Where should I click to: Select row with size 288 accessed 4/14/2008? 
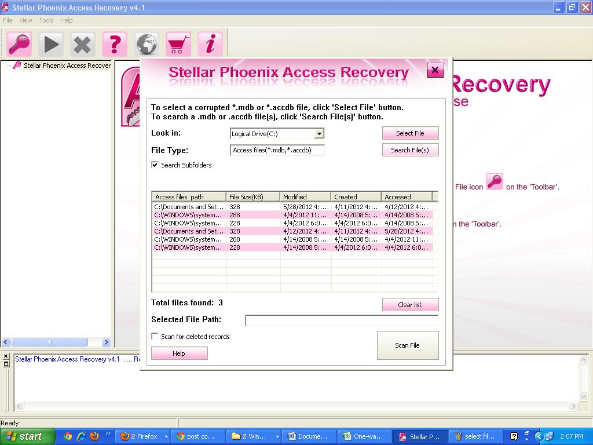tap(292, 215)
